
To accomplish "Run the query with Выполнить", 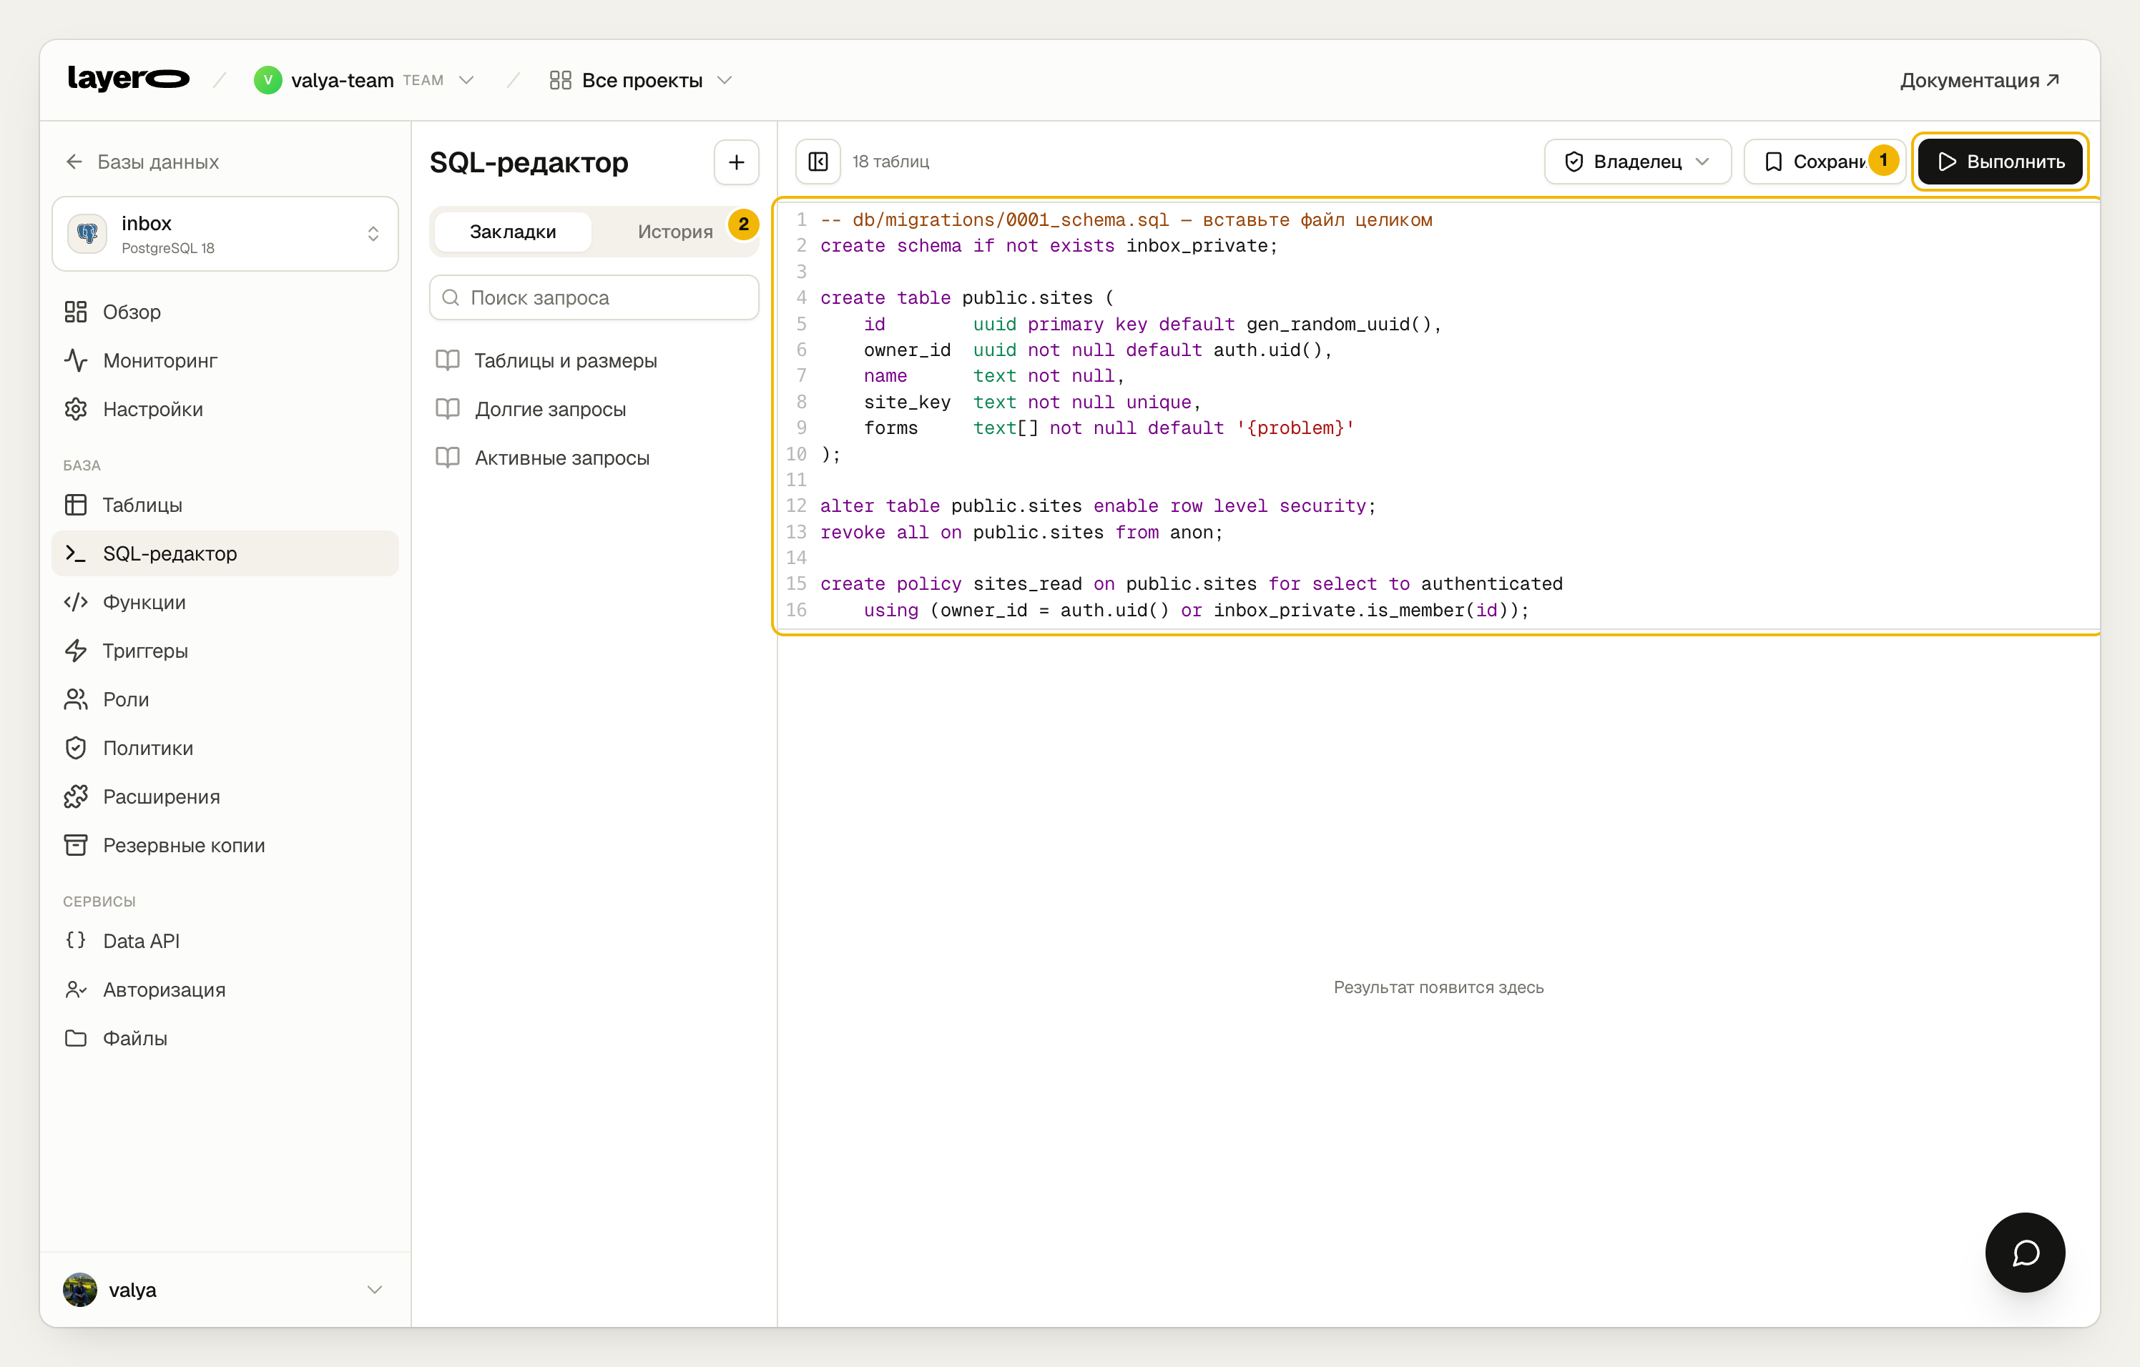I will click(2000, 162).
